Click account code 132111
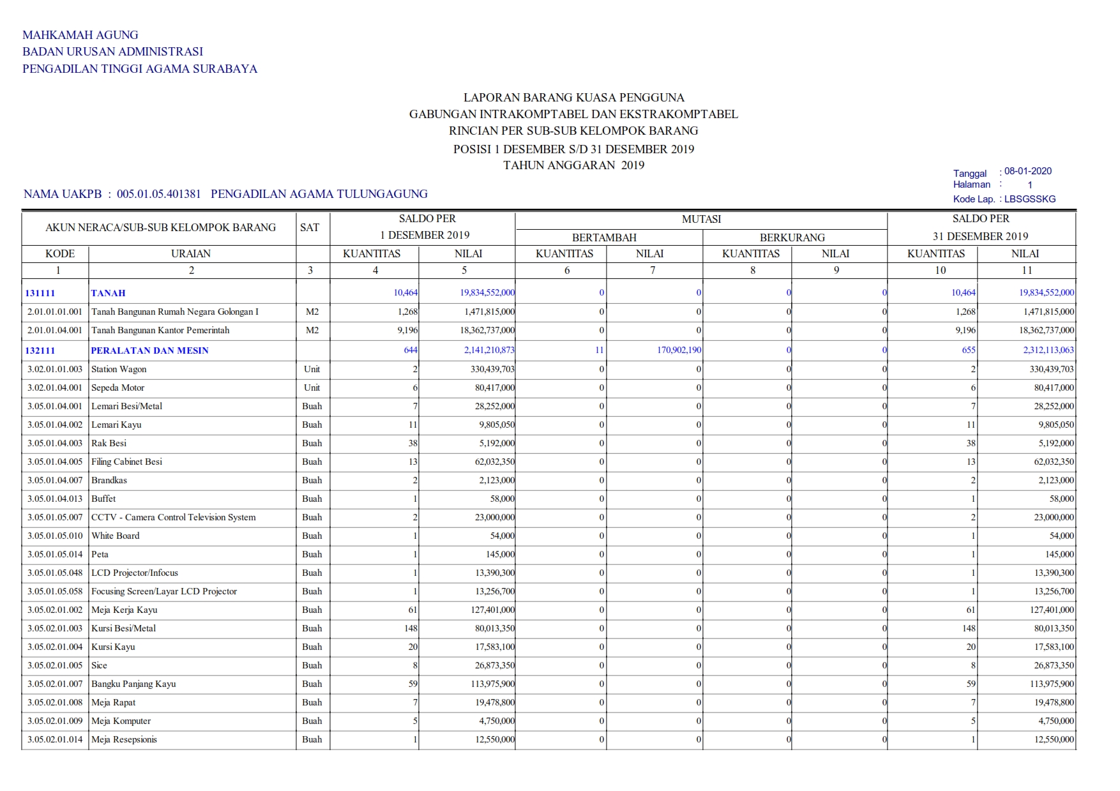Screen dimensions: 1120x791 [40, 350]
